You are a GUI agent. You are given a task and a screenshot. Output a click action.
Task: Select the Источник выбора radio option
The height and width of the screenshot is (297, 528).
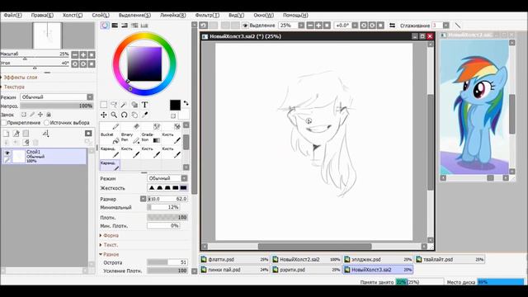click(x=46, y=123)
